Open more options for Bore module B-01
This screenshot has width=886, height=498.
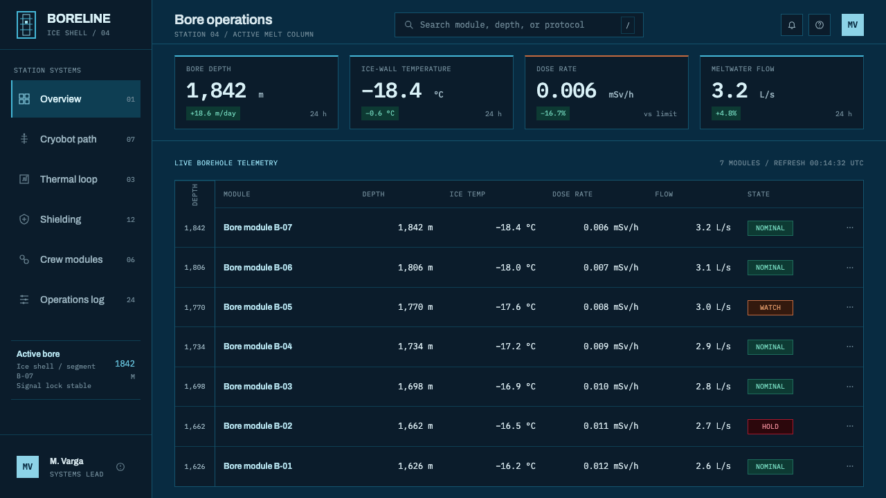pos(850,466)
